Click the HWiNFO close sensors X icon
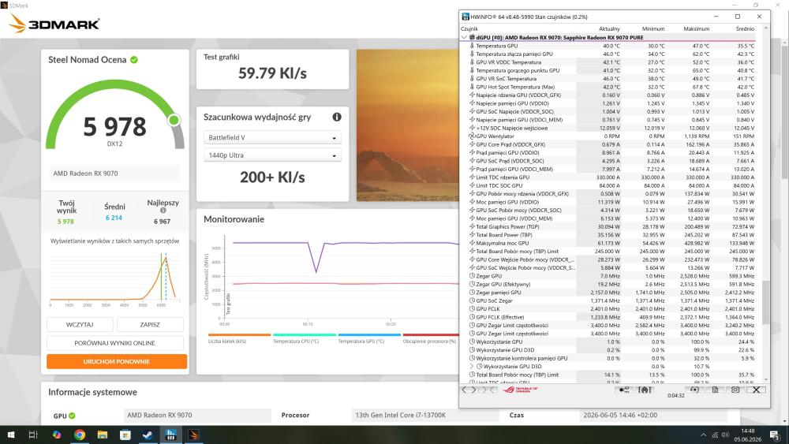Viewport: 789px width, 444px height. [x=756, y=390]
